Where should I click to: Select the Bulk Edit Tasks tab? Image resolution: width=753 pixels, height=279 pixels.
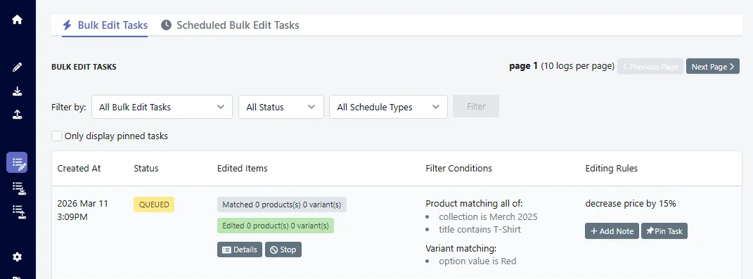tap(105, 25)
